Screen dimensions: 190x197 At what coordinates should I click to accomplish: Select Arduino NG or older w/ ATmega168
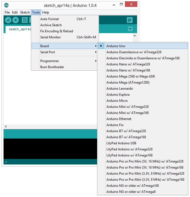pos(143,186)
